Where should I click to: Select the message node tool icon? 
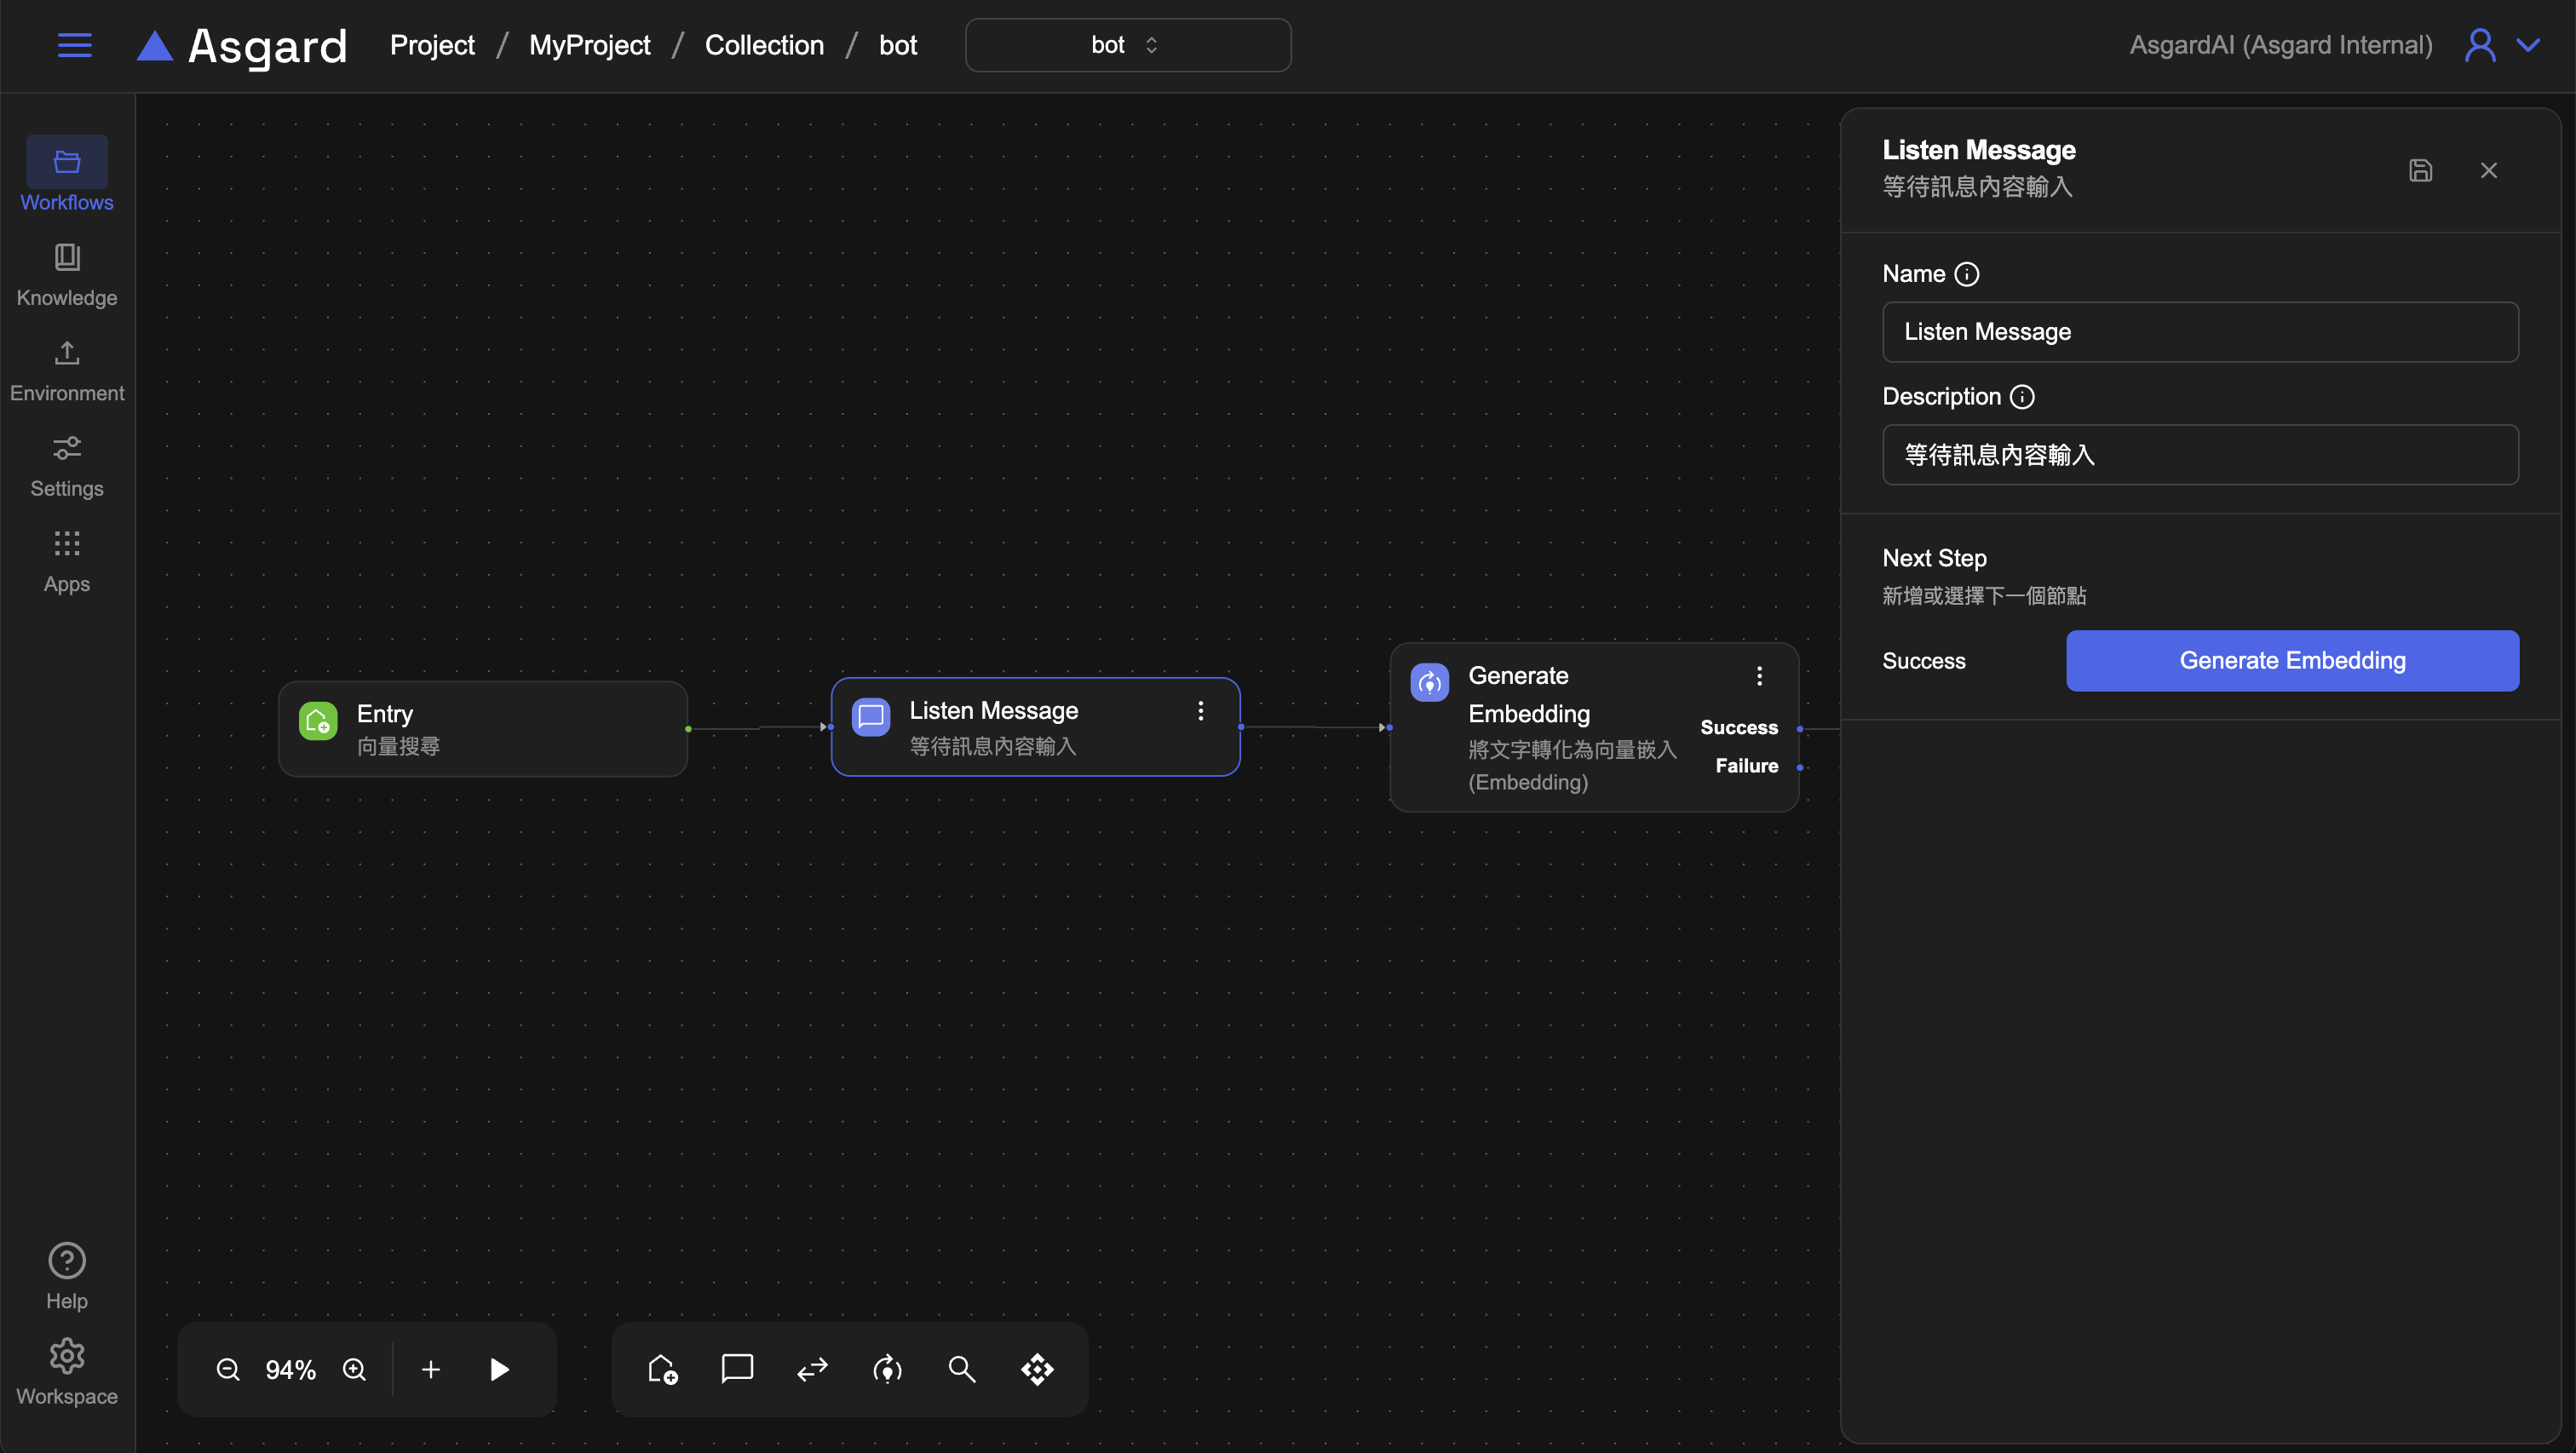point(737,1369)
